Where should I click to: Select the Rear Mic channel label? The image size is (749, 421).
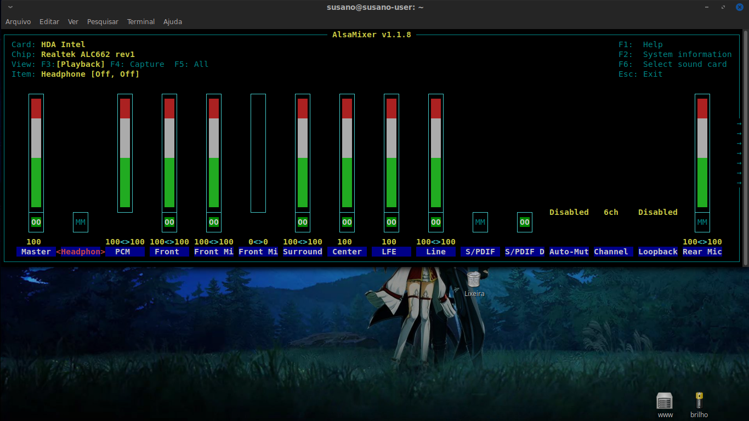[702, 252]
